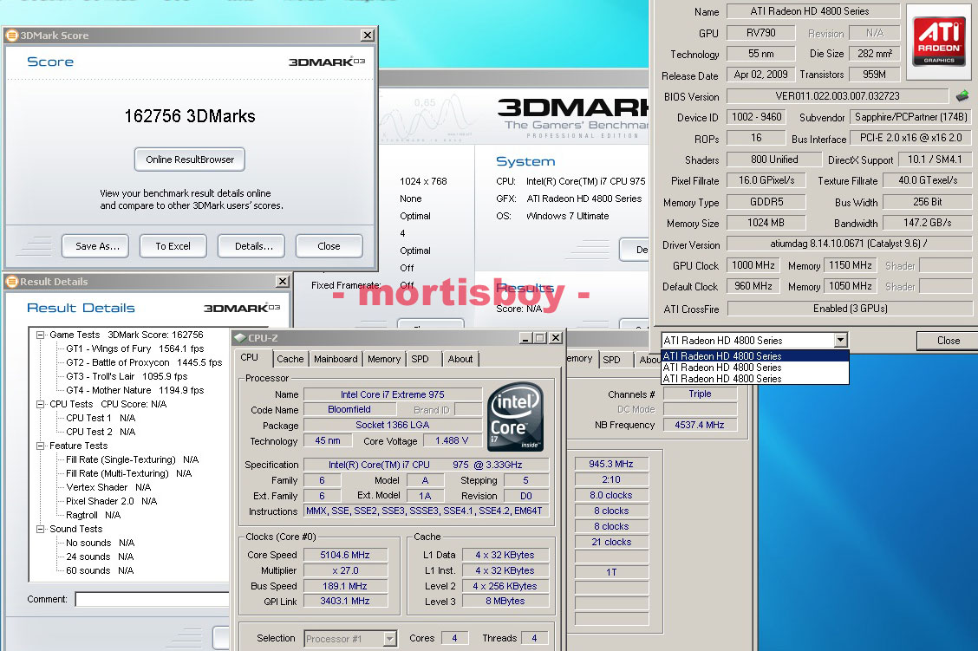This screenshot has height=651, width=978.
Task: Select Fill Rate (Multi-Texturing) row
Action: [128, 473]
